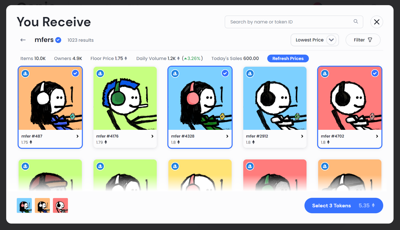
Task: Expand details chevron for mfer #4702
Action: pyautogui.click(x=377, y=136)
